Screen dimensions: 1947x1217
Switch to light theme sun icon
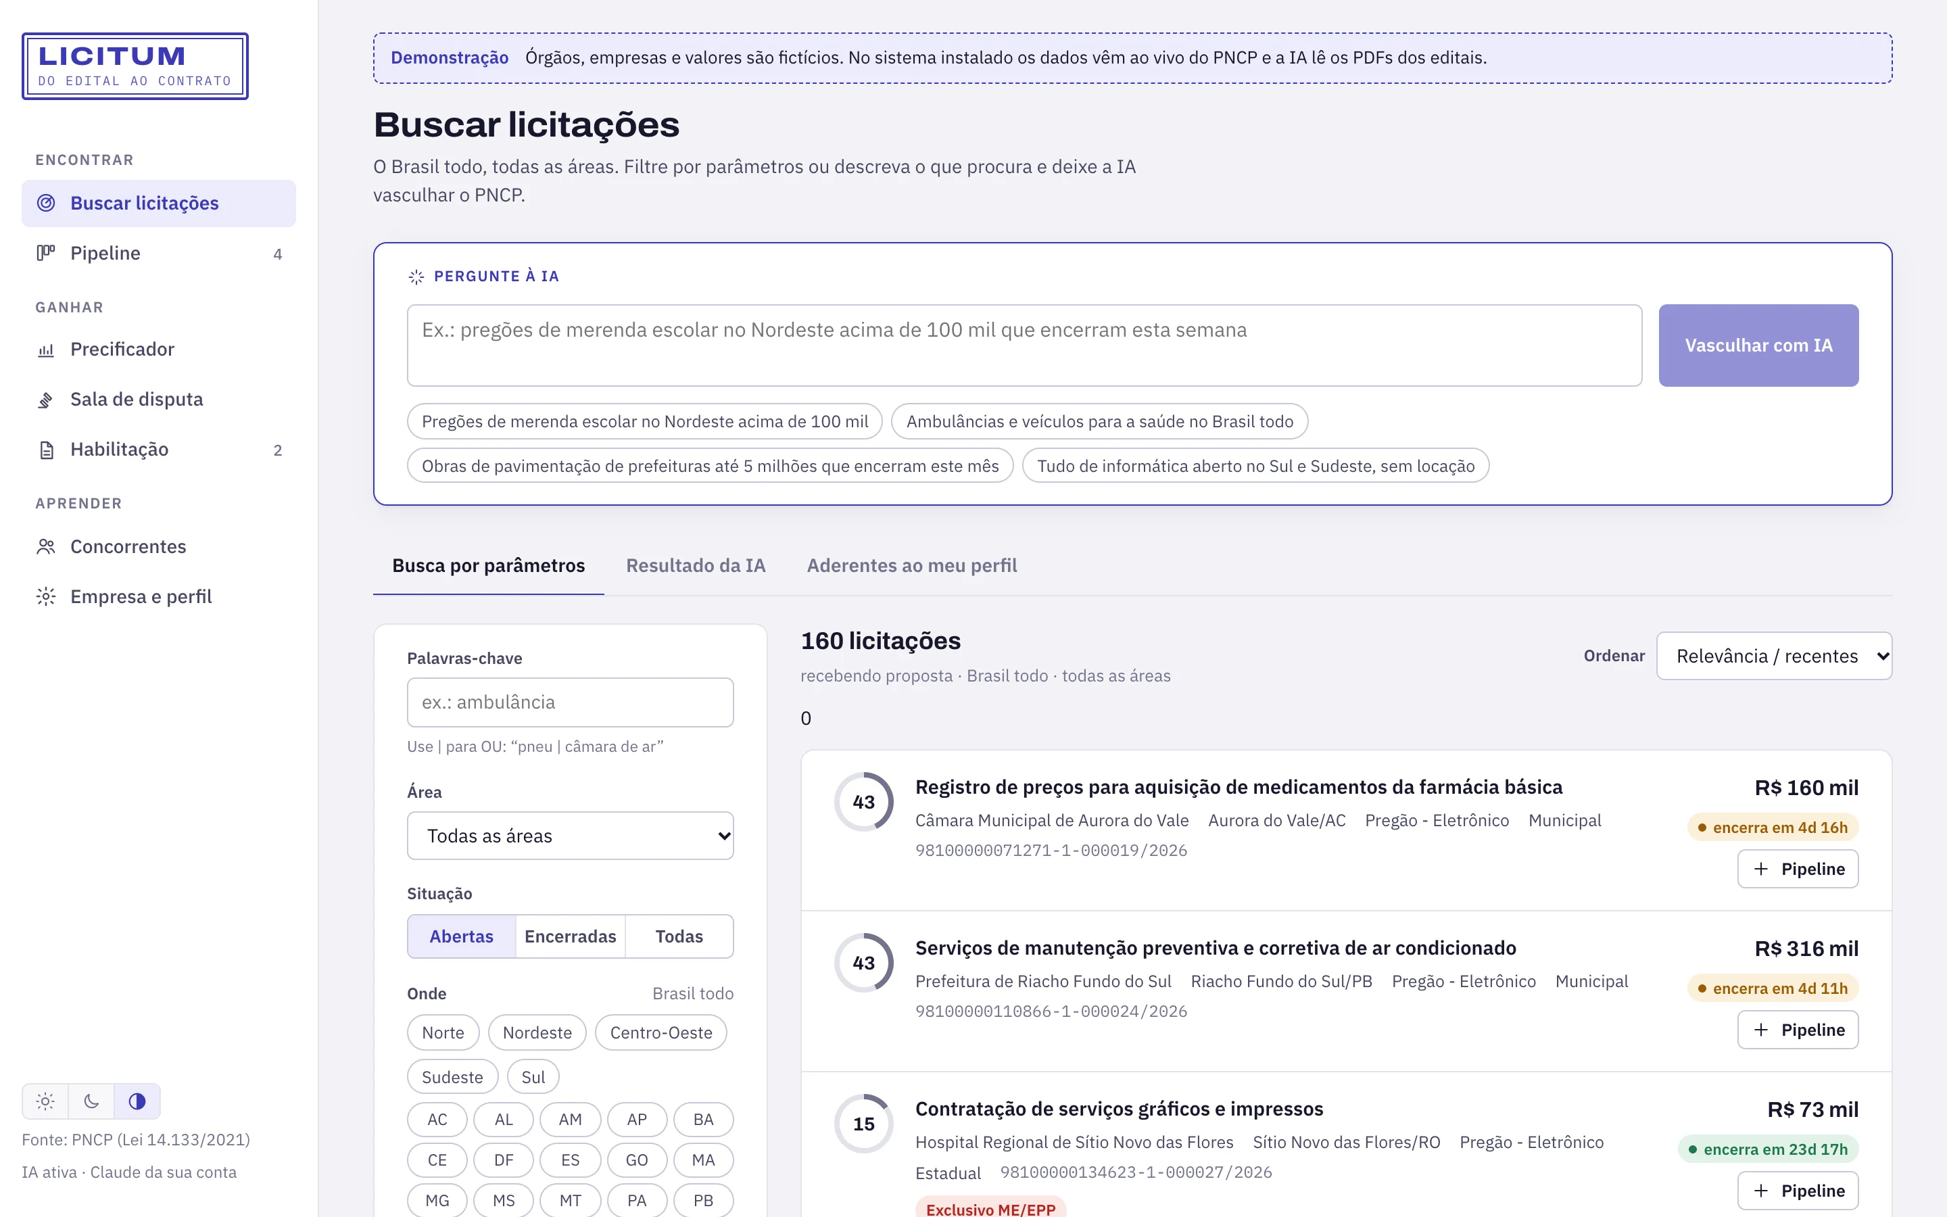pyautogui.click(x=45, y=1101)
